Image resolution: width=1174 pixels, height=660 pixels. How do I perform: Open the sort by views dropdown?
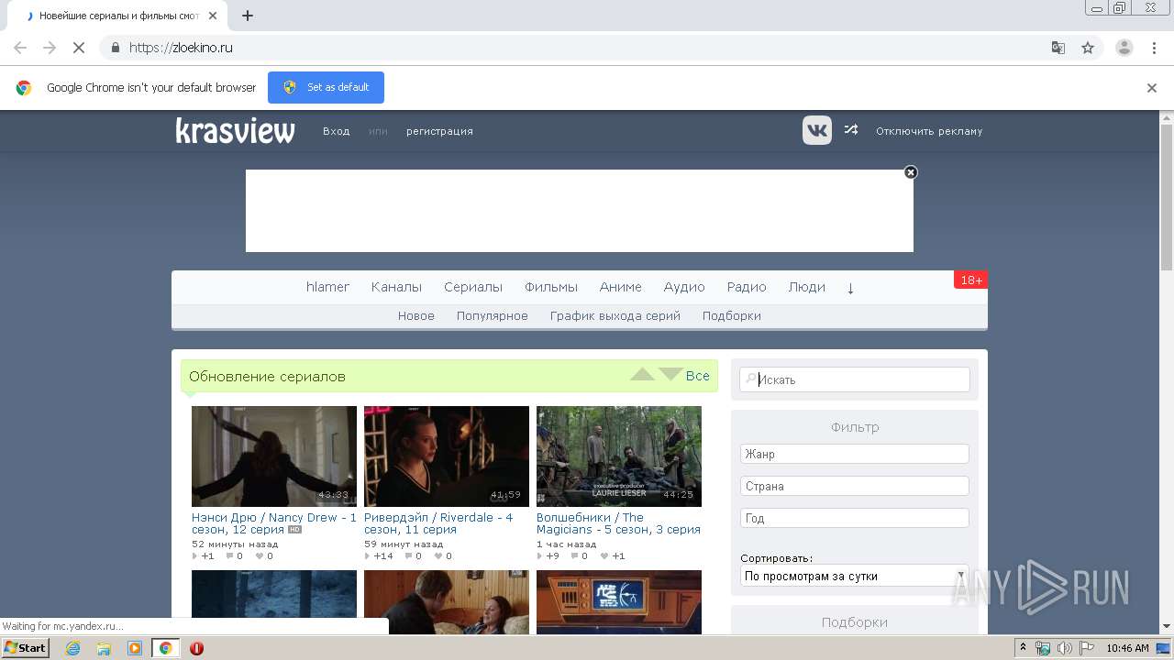point(855,576)
